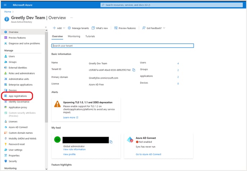Viewport: 247px width, 171px height.
Task: Open Preview features in toolbar
Action: (125, 28)
